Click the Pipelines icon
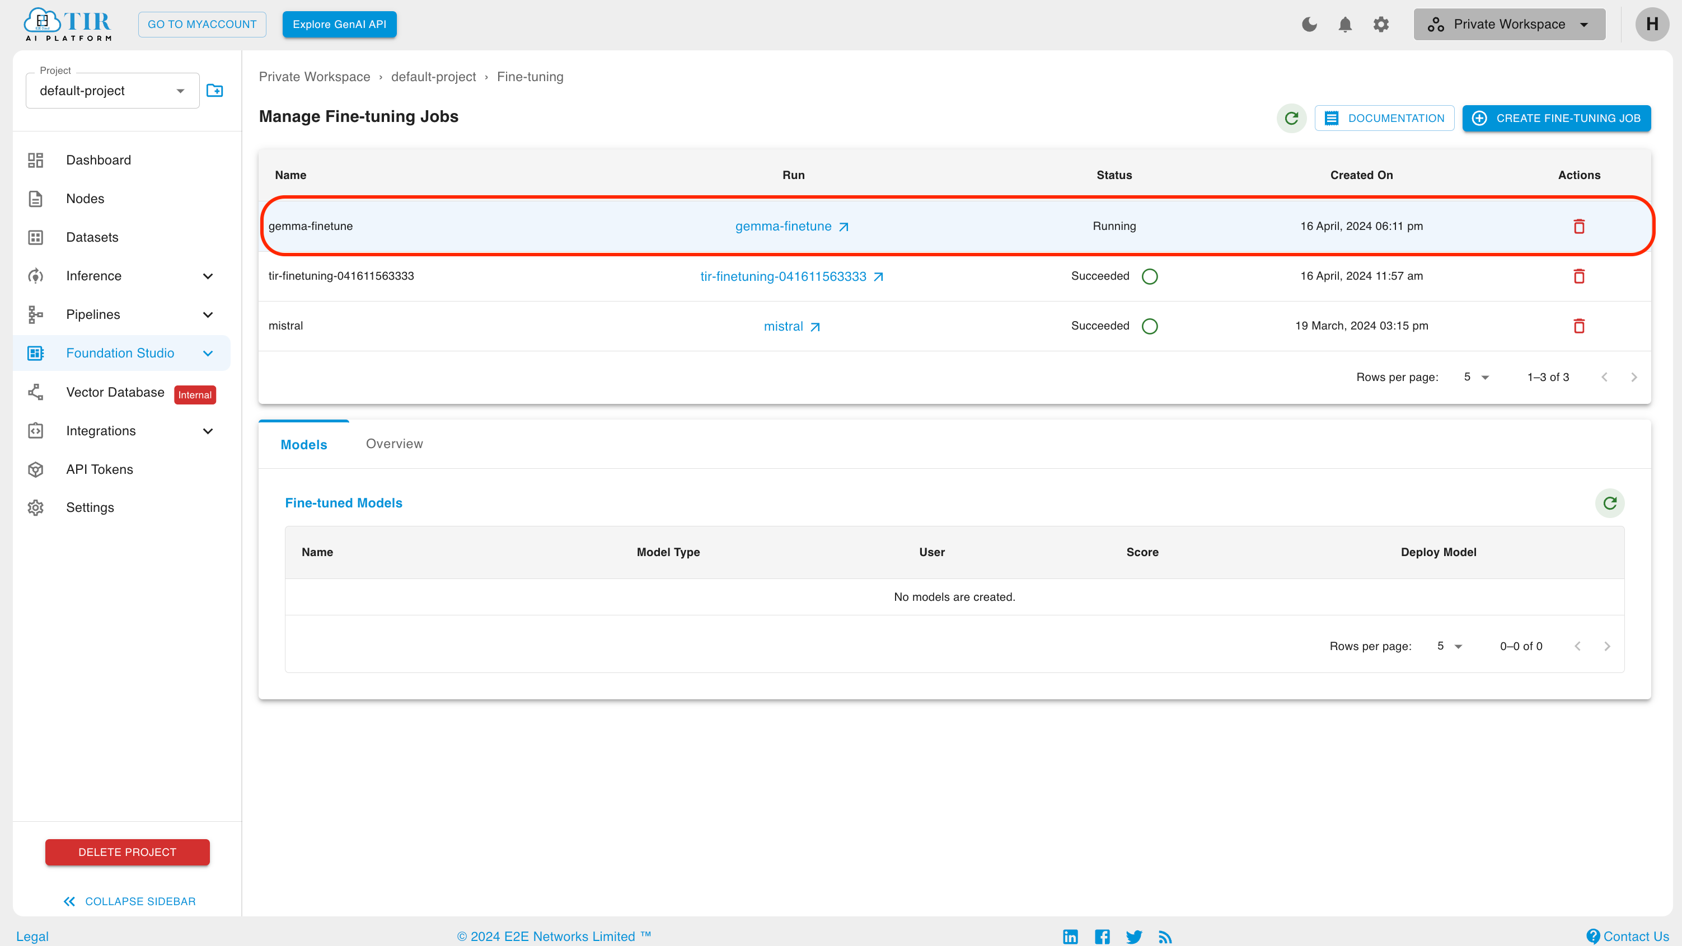The image size is (1682, 946). (x=35, y=314)
